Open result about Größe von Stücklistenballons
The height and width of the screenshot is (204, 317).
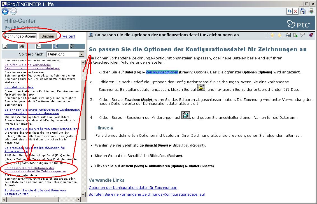click(42, 129)
